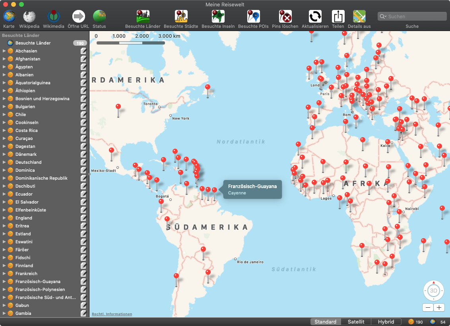The image size is (450, 326).
Task: Select Costa Rica in the list
Action: point(27,130)
